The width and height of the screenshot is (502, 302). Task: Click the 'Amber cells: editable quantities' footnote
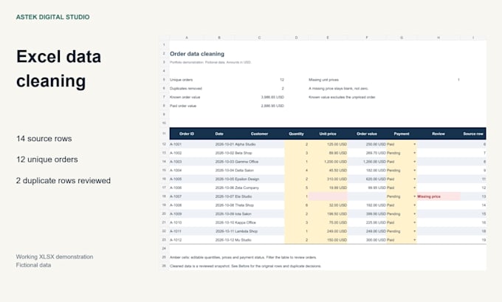243,257
